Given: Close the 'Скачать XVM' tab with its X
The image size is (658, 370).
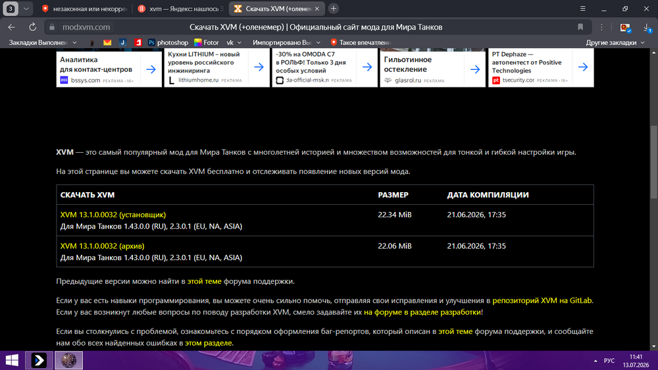Looking at the screenshot, I should tap(317, 9).
